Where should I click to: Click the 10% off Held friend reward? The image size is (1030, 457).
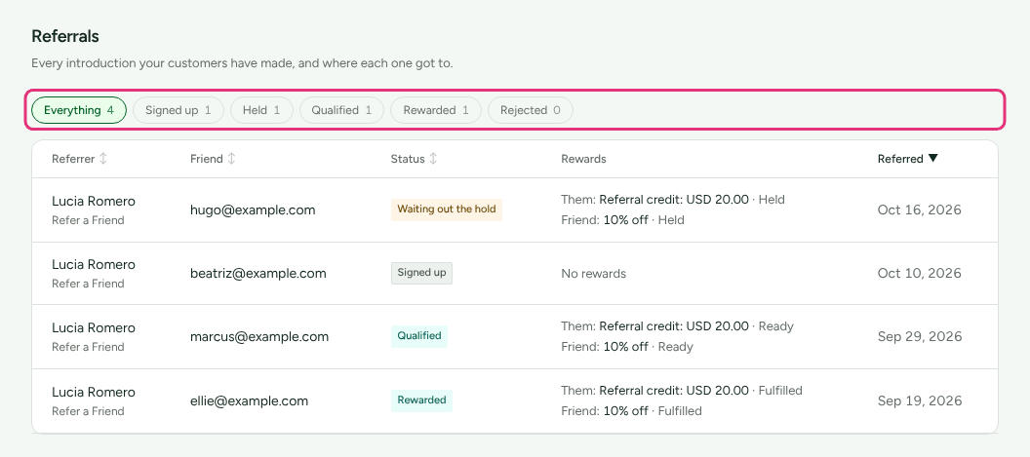click(622, 220)
